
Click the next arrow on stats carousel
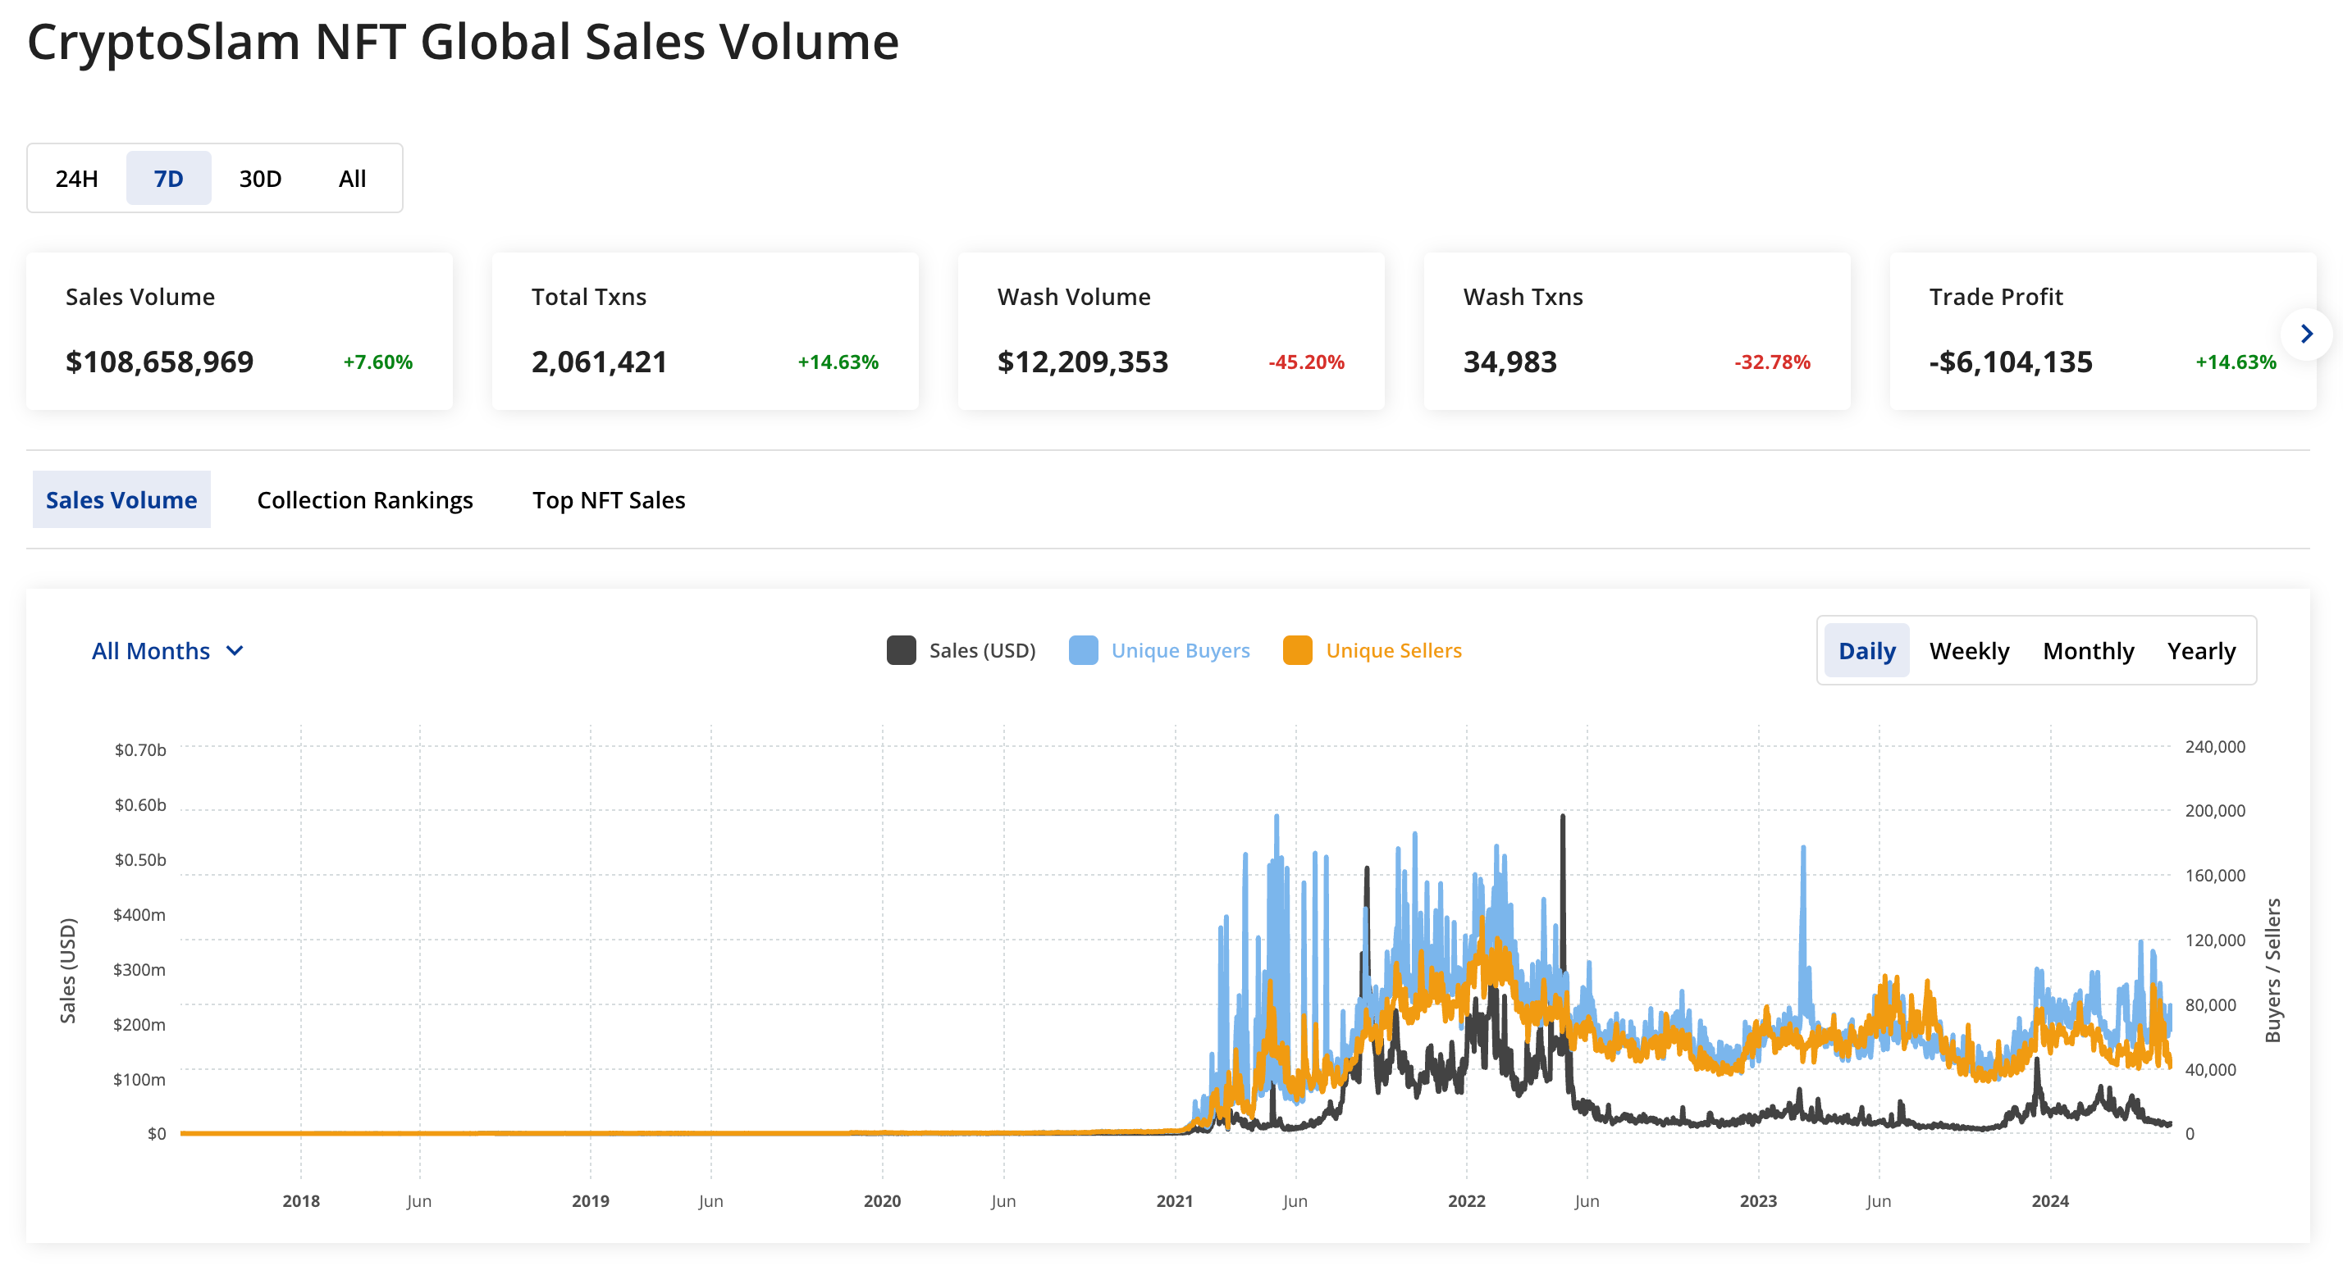2306,334
